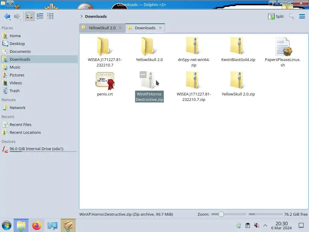Image resolution: width=309 pixels, height=232 pixels.
Task: Go back with the blue arrow
Action: coord(7,16)
